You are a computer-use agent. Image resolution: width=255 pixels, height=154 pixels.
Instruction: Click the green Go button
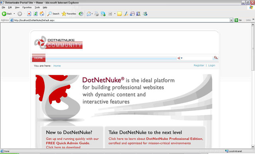[x=238, y=20]
